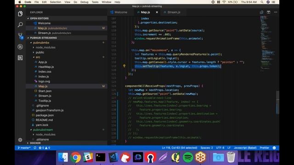Open the editor More Actions ellipsis

(x=276, y=12)
